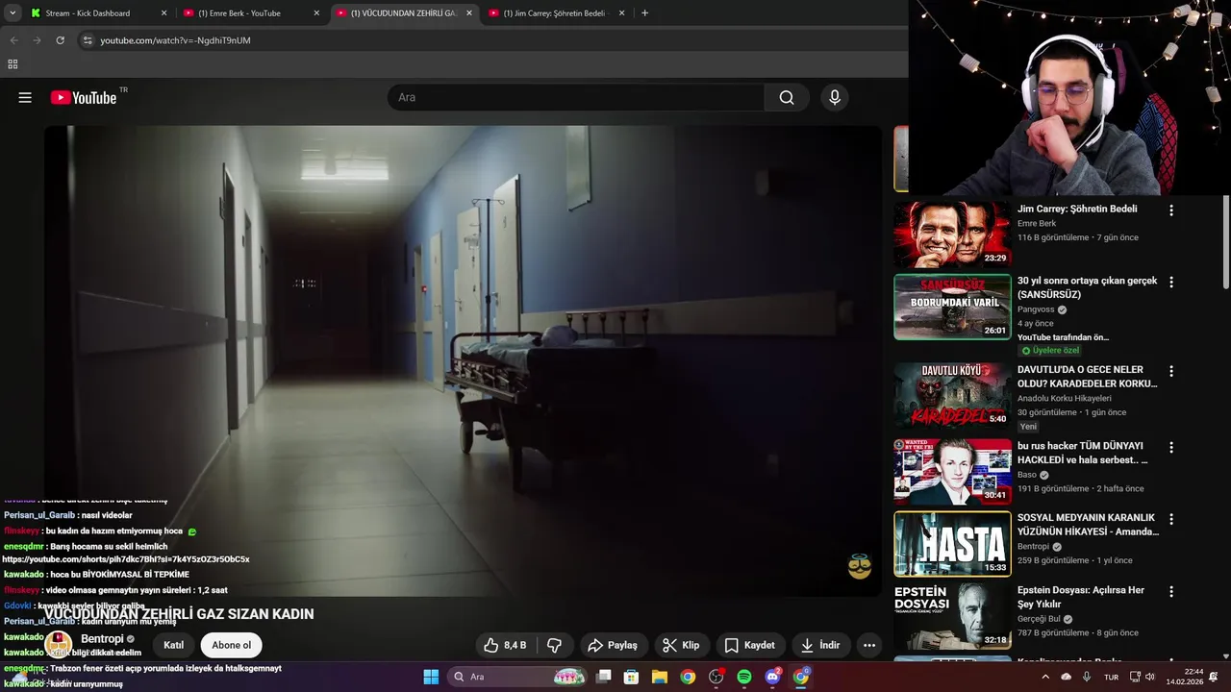This screenshot has height=692, width=1231.
Task: Open more actions ellipsis below video
Action: click(869, 645)
